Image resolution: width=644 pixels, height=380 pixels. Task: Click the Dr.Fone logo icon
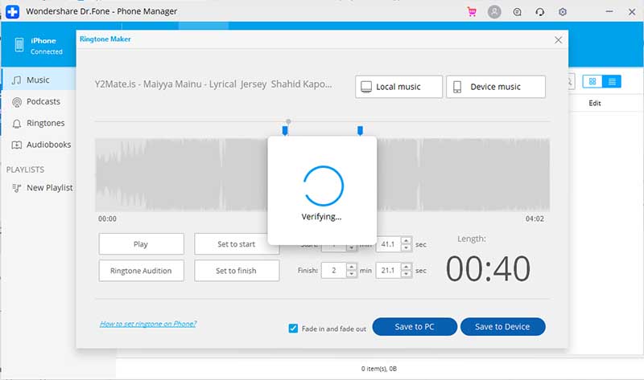pos(12,11)
